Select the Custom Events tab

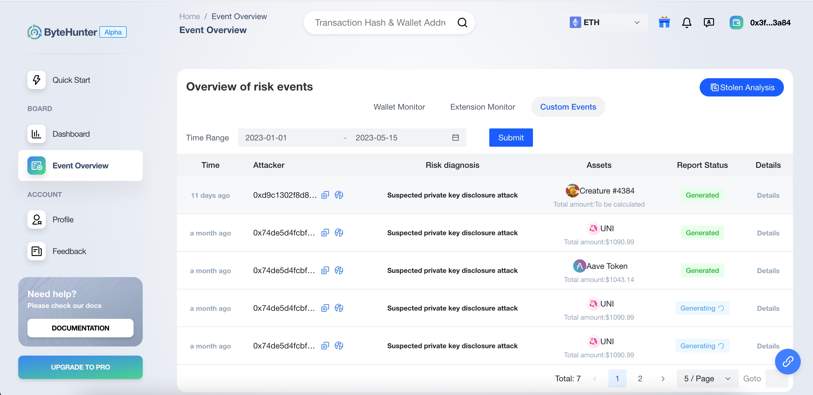[568, 107]
